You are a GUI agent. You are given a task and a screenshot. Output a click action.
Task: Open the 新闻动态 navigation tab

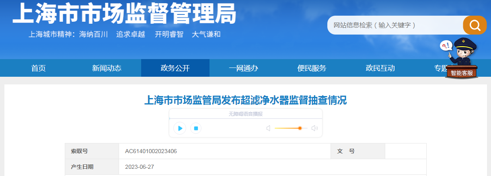pos(107,68)
